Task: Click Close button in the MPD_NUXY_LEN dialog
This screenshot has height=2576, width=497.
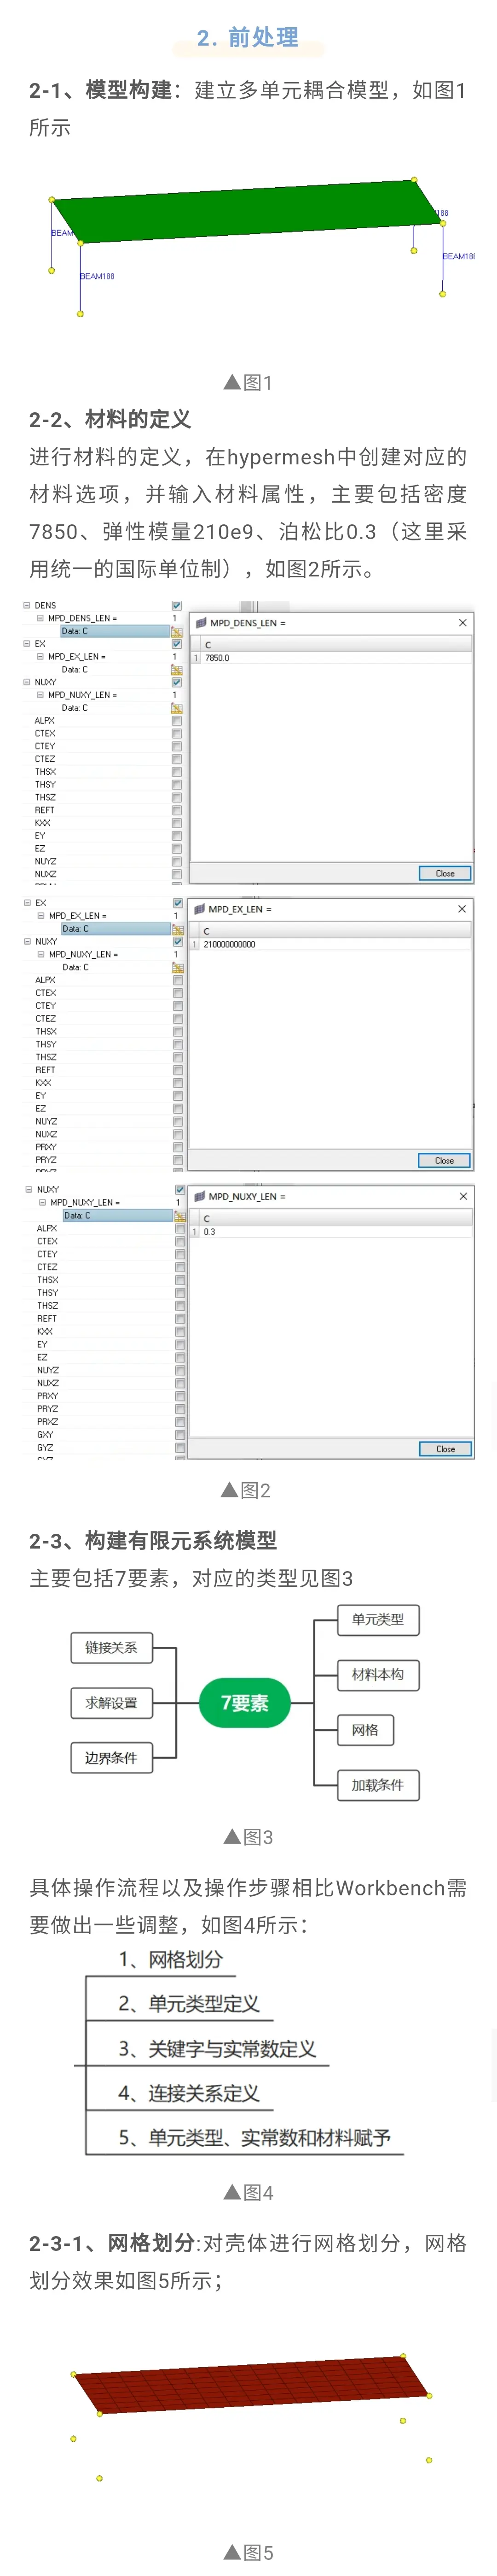Action: 445,1449
